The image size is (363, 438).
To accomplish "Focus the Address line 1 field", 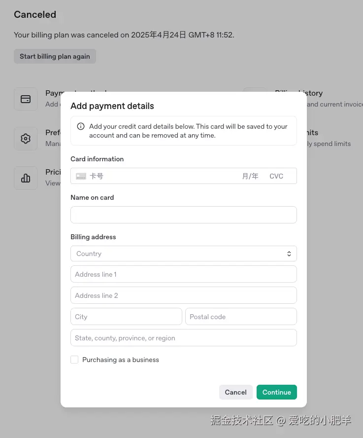I will [x=183, y=274].
